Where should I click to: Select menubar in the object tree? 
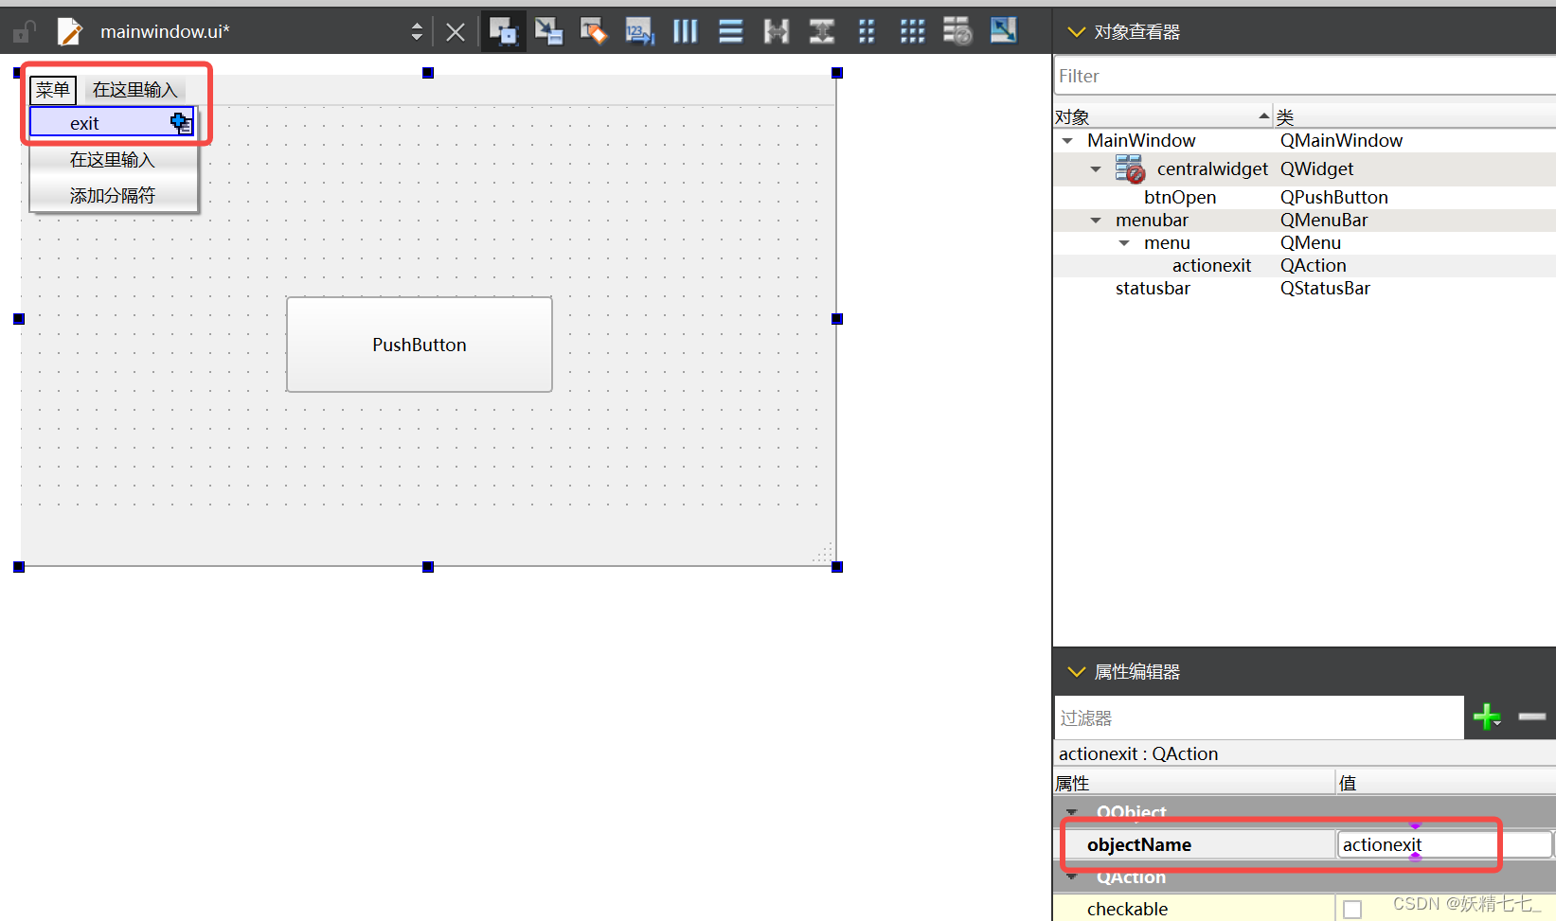pos(1152,220)
